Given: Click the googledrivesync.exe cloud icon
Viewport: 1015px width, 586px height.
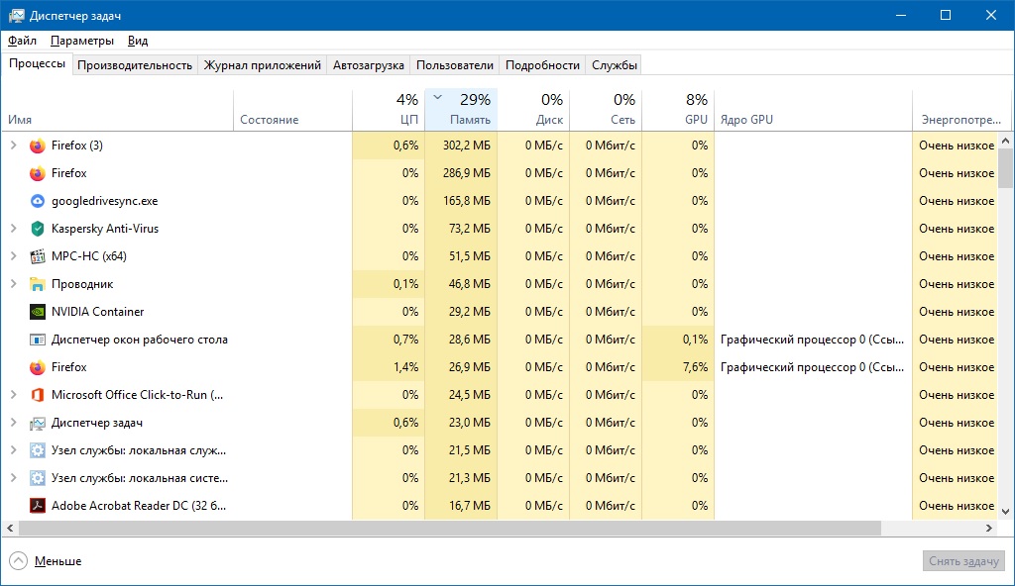Looking at the screenshot, I should pos(38,201).
